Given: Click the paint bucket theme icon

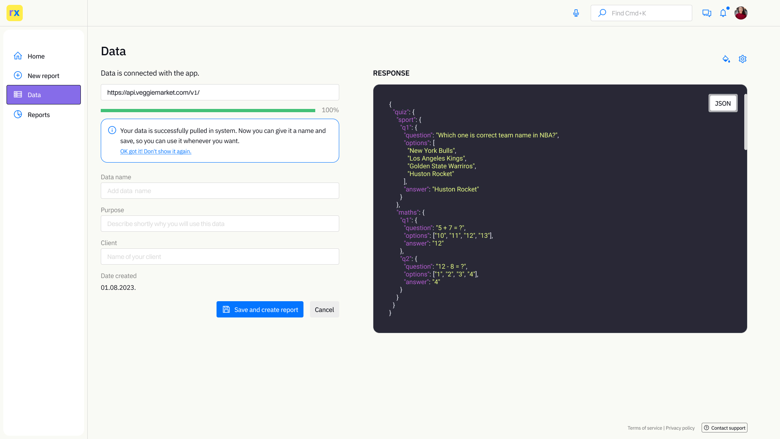Looking at the screenshot, I should [726, 59].
